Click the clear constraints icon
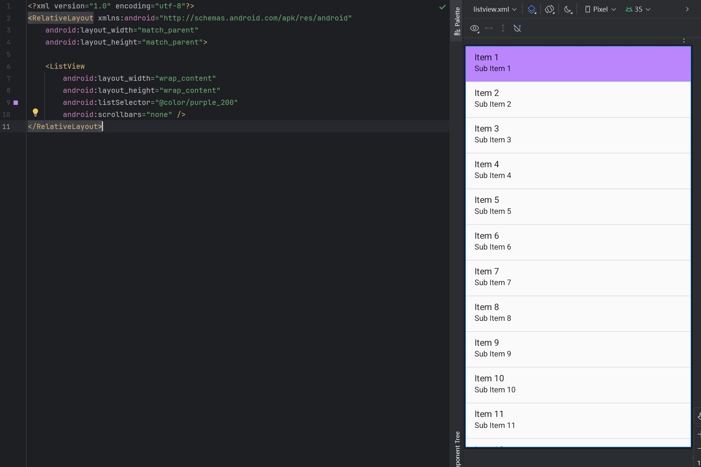This screenshot has height=467, width=701. (x=517, y=28)
